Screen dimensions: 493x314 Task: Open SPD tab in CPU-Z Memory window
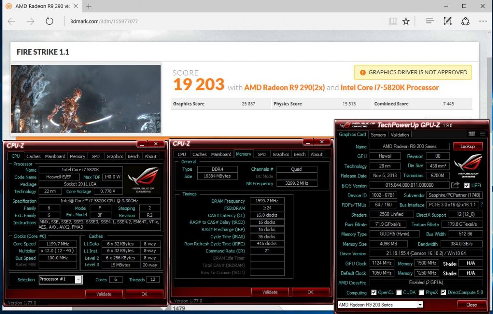click(262, 154)
